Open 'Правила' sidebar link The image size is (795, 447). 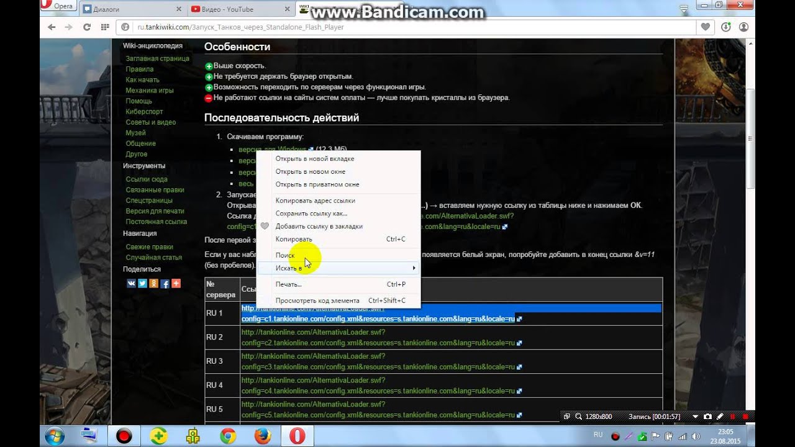139,69
